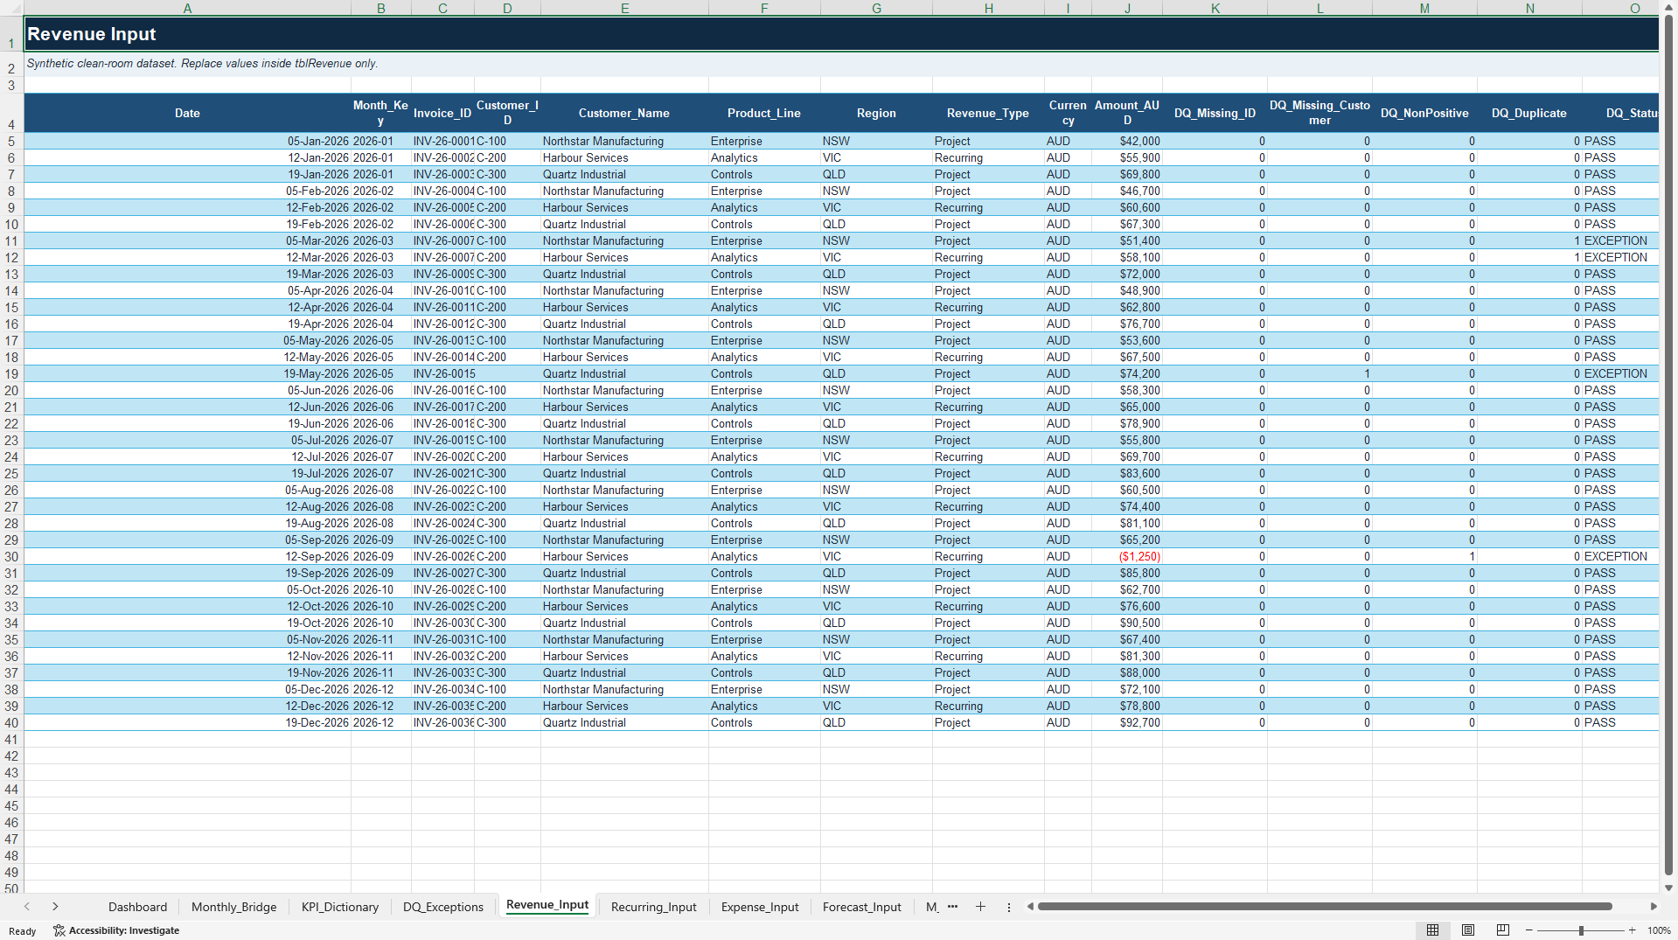Select amount cell $74,200 in row 19
Viewport: 1678px width, 940px height.
point(1126,373)
